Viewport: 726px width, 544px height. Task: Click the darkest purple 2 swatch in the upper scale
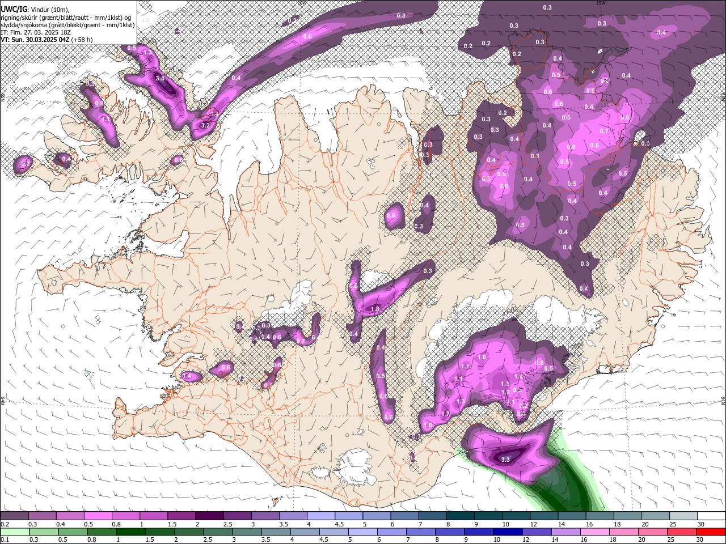click(x=209, y=516)
